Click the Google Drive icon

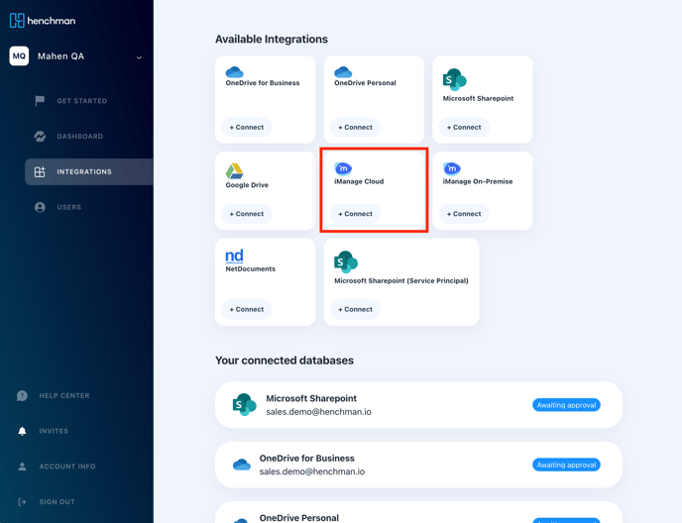tap(234, 171)
